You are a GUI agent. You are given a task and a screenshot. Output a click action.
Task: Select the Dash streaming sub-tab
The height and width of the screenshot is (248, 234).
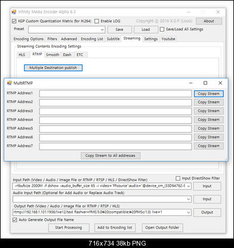point(67,55)
